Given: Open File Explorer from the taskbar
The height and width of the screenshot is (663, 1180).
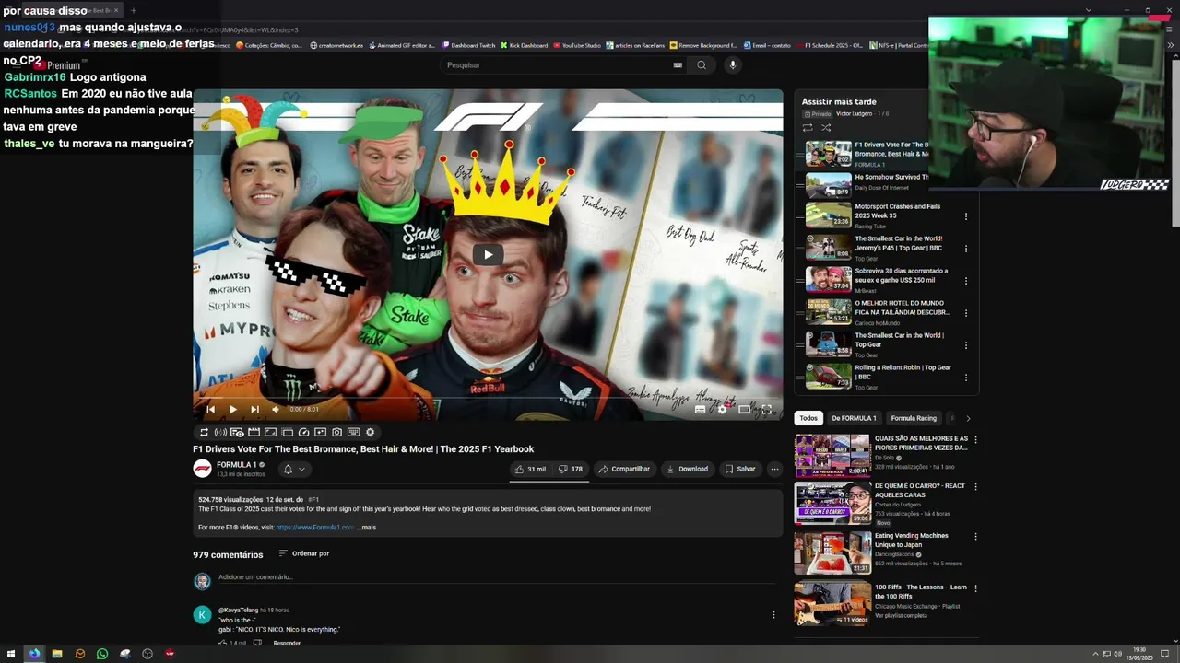Looking at the screenshot, I should (x=57, y=654).
